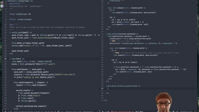Click the 'parsed_chapter =' assignment line
The height and width of the screenshot is (112, 199).
pos(24,90)
